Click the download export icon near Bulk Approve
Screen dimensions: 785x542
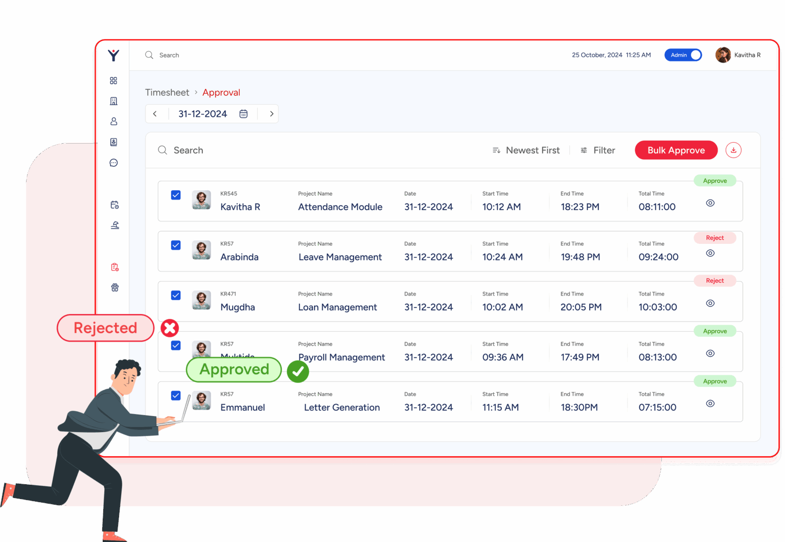[733, 150]
